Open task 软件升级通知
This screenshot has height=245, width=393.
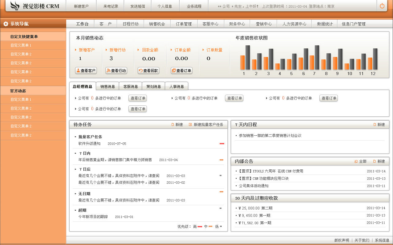(89, 144)
